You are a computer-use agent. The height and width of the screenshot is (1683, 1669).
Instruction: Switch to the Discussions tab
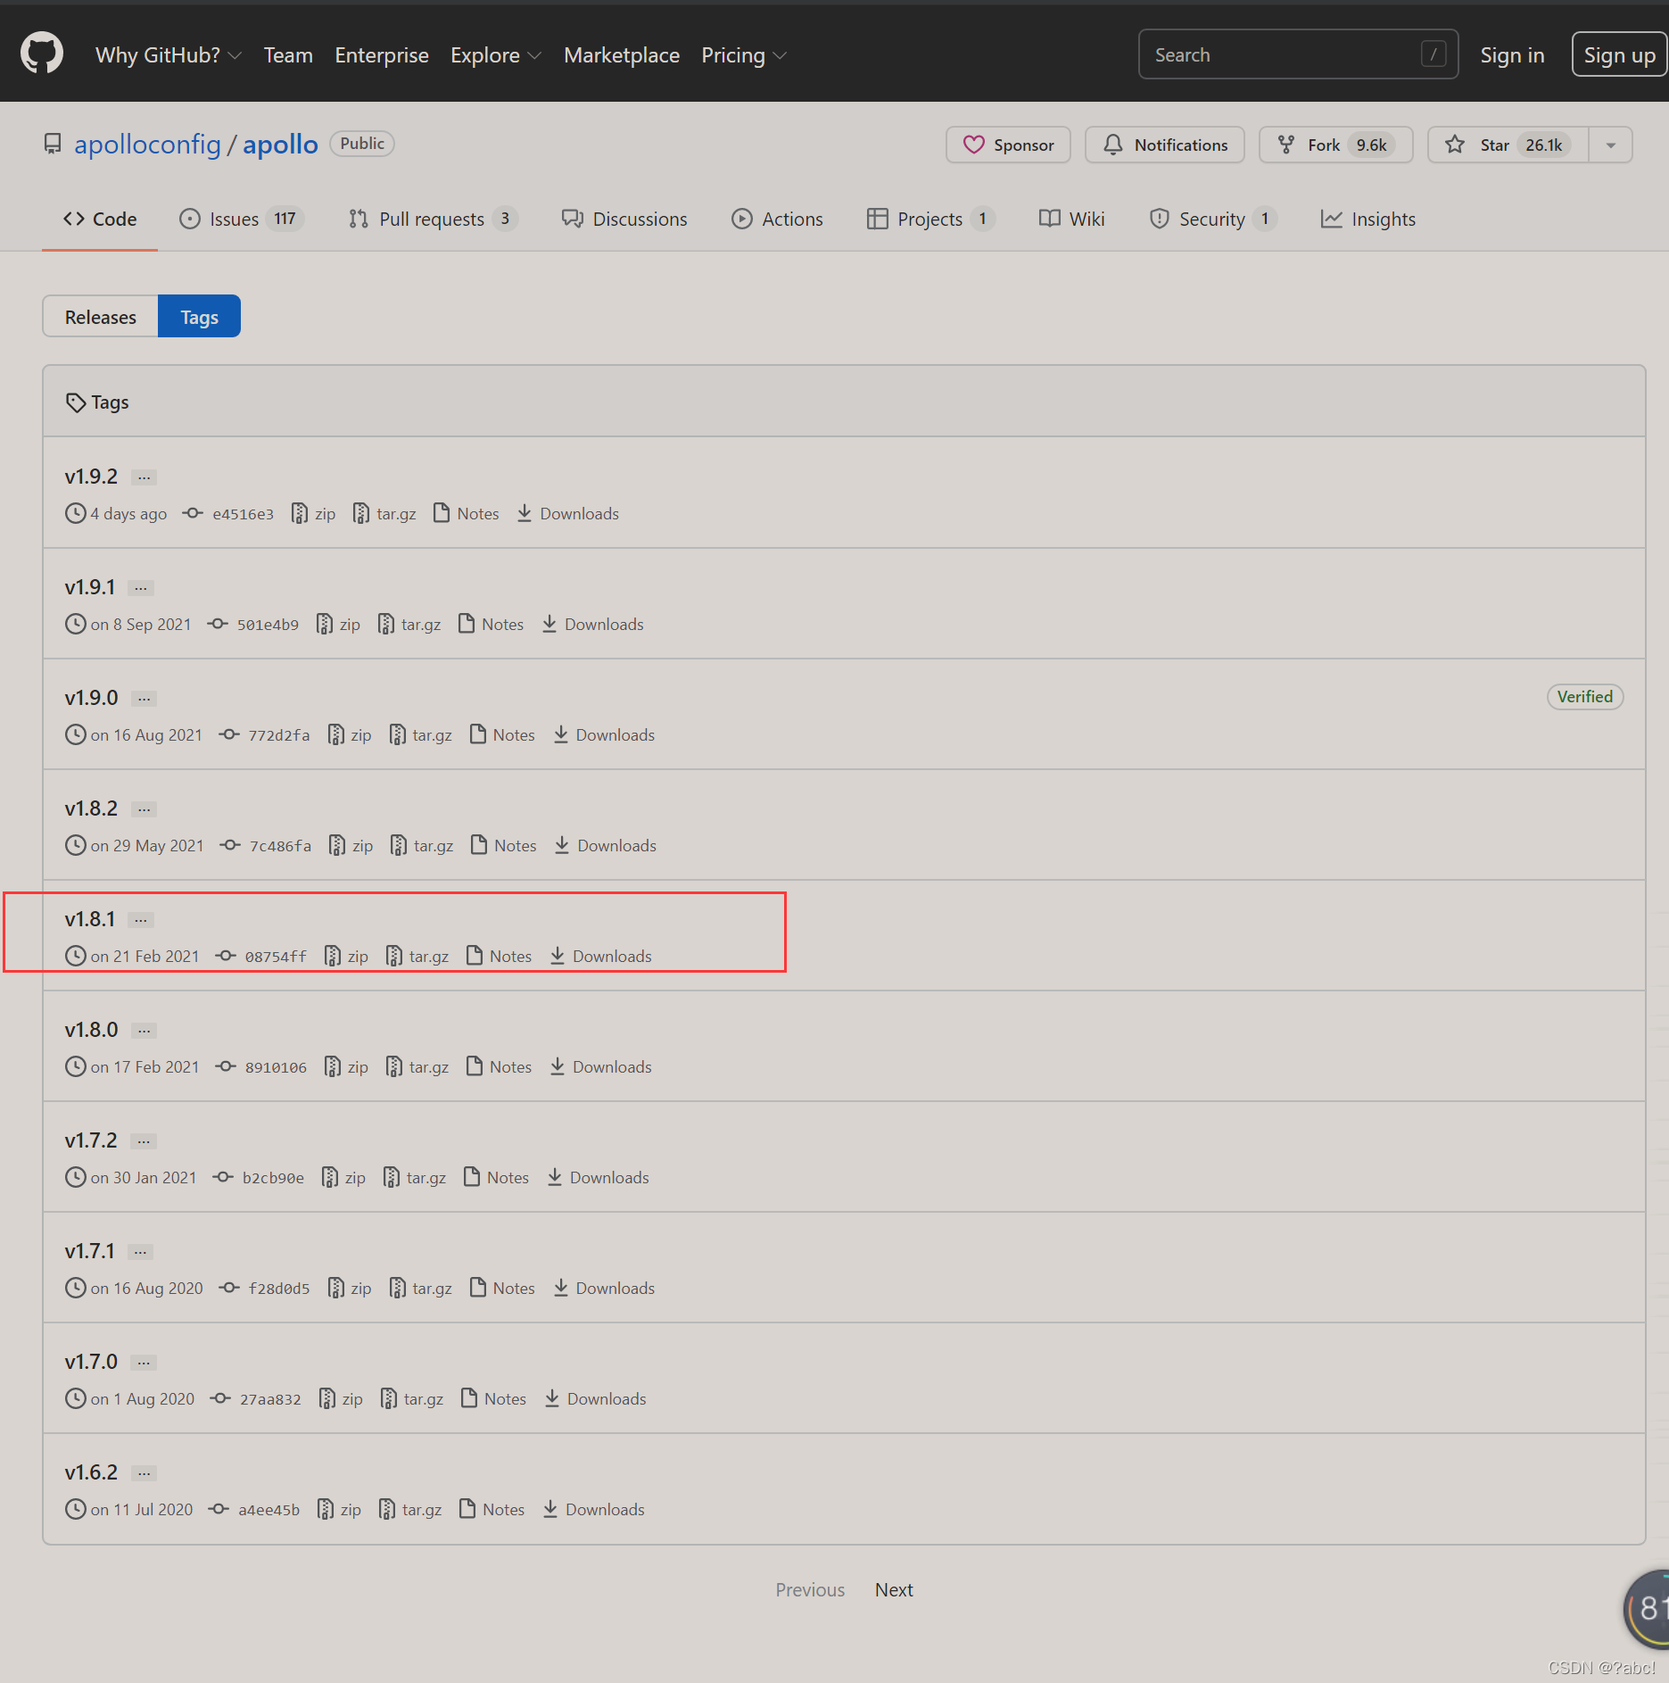pos(624,219)
